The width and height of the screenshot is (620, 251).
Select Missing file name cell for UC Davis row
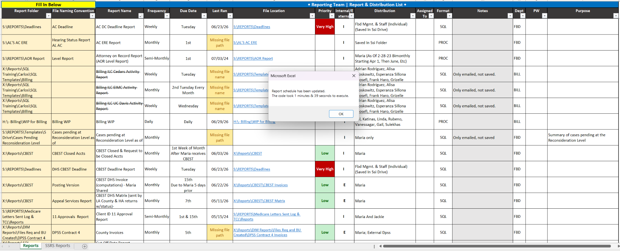[220, 106]
